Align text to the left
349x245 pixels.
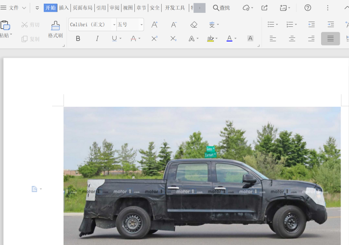[273, 39]
